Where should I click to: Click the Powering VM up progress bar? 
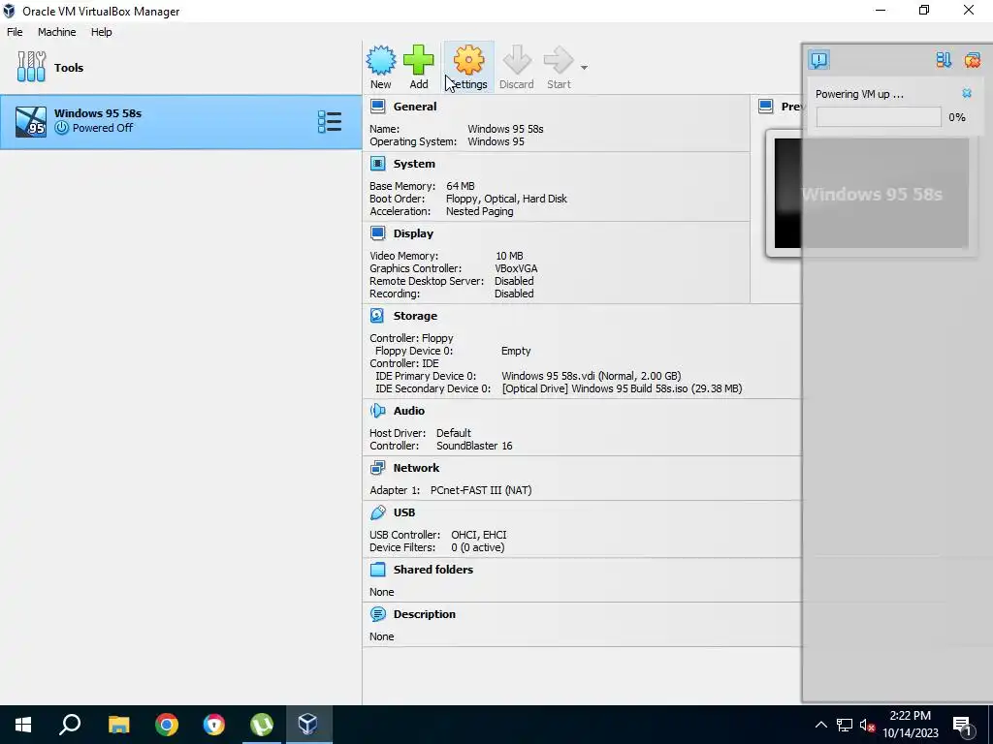tap(879, 117)
